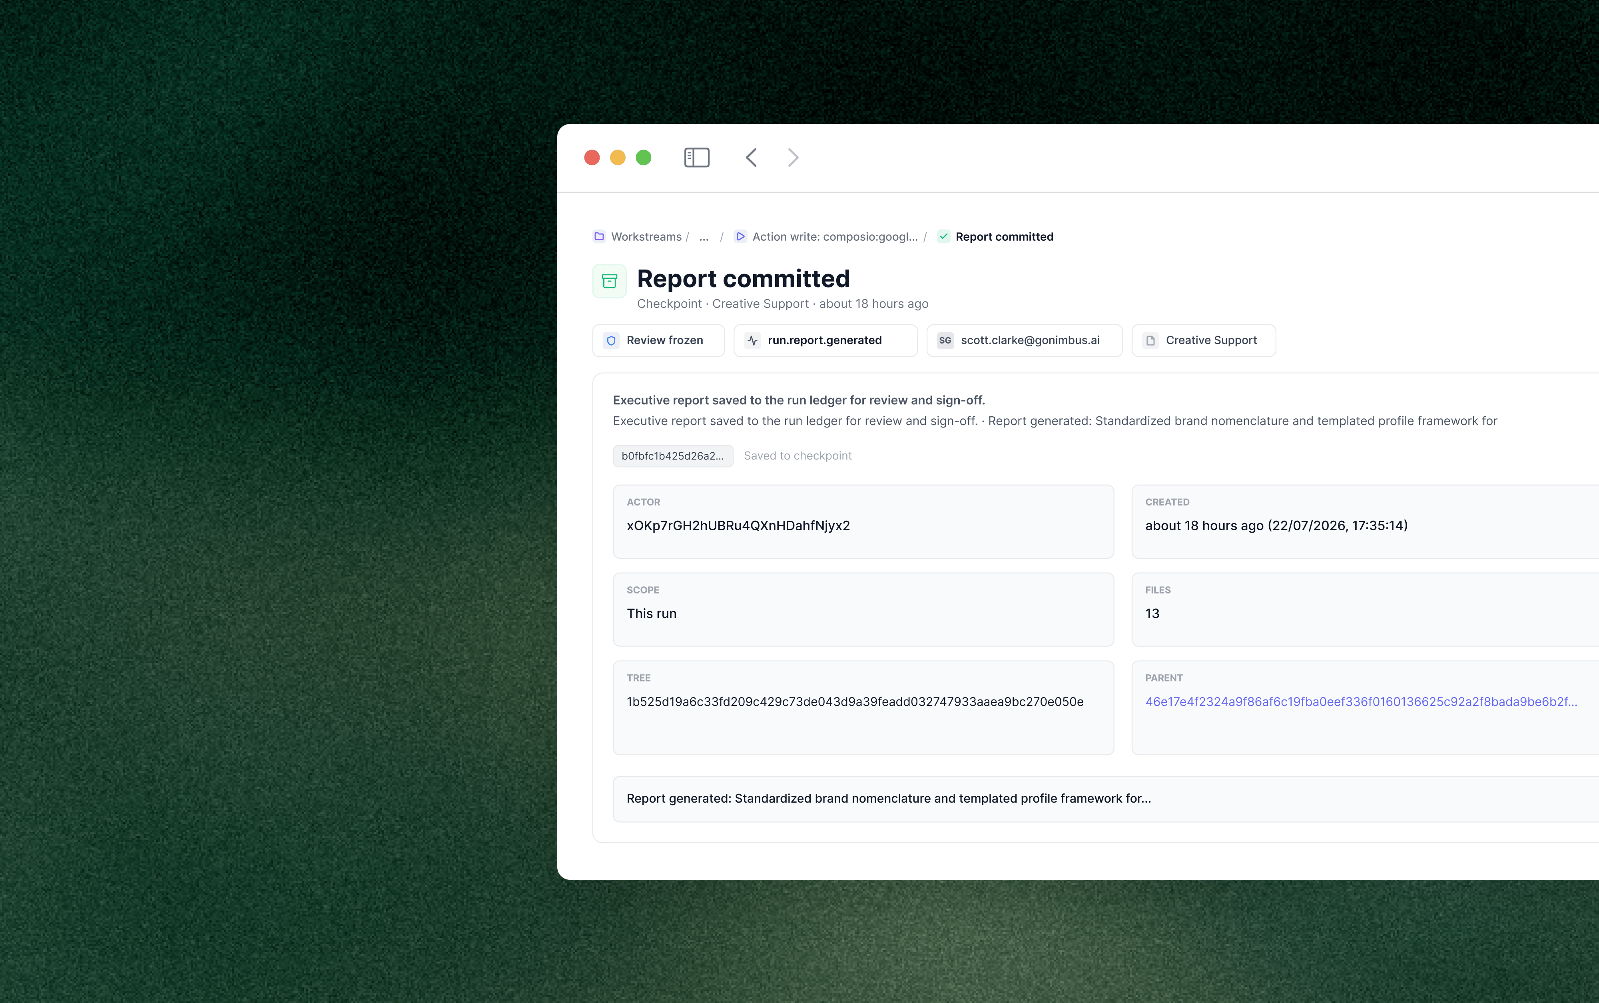Click the activity pulse icon on run.report.generated
This screenshot has width=1599, height=1003.
[x=752, y=340]
